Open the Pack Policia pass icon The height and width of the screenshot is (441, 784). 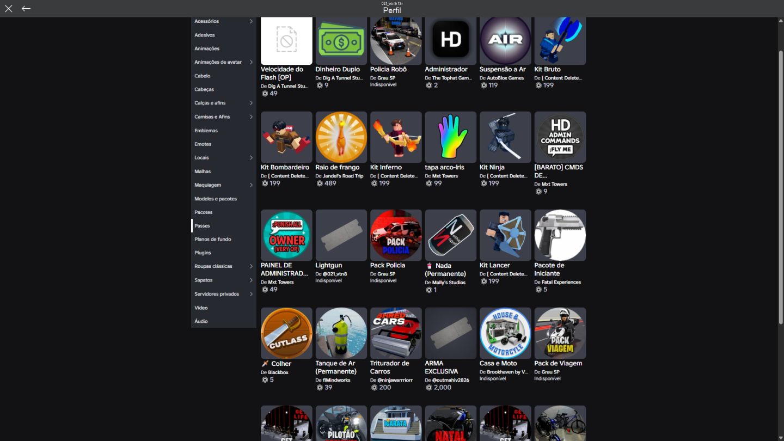[396, 235]
